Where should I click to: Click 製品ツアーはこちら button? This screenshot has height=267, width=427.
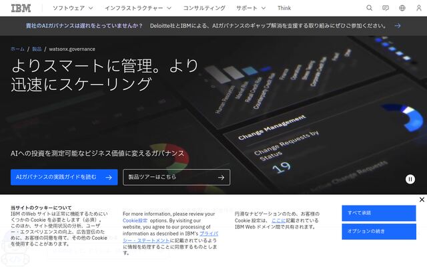(176, 178)
